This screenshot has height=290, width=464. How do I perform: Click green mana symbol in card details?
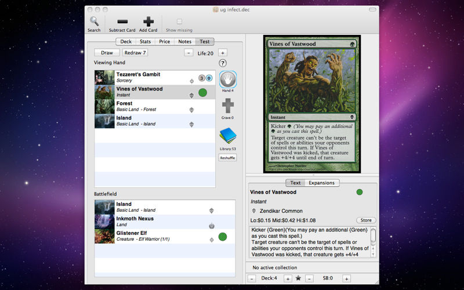360,193
